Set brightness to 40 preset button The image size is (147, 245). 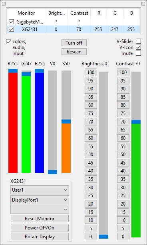pos(91,171)
